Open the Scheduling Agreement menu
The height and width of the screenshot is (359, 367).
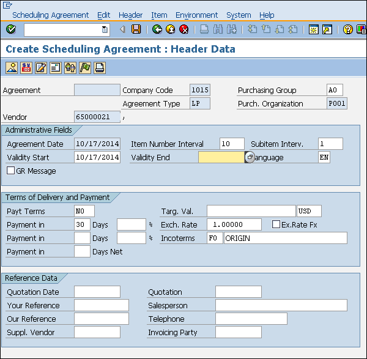point(50,15)
